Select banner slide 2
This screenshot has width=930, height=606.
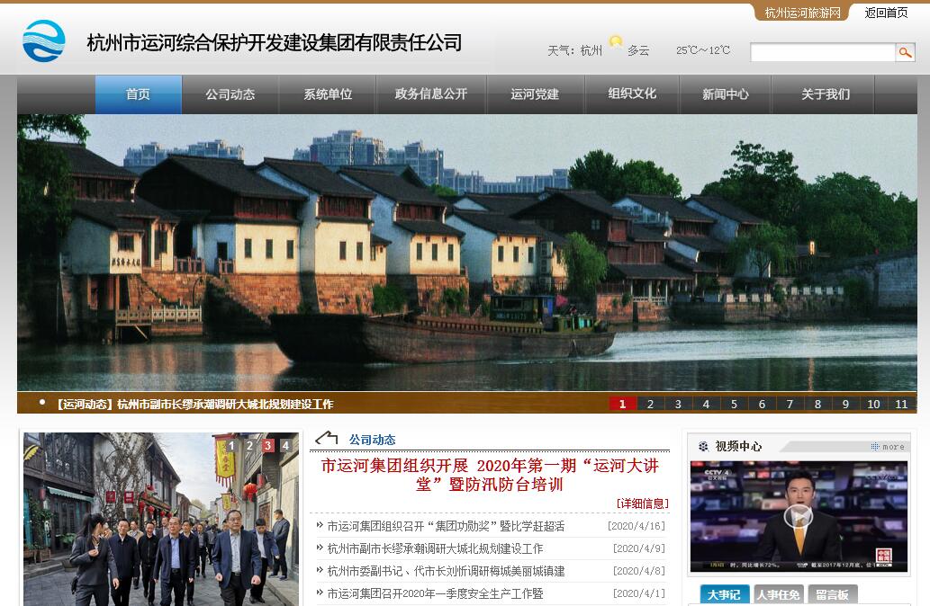tap(650, 404)
